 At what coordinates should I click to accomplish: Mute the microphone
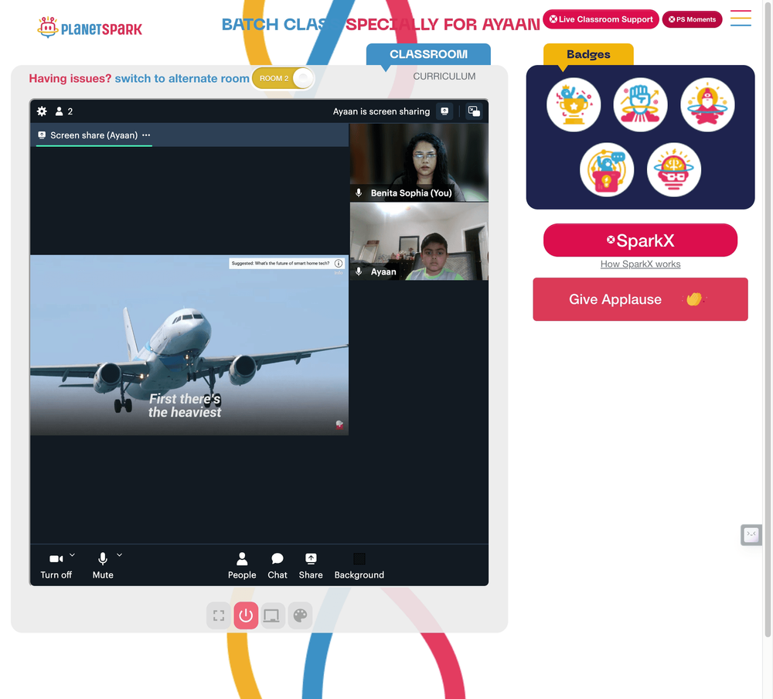(x=103, y=565)
